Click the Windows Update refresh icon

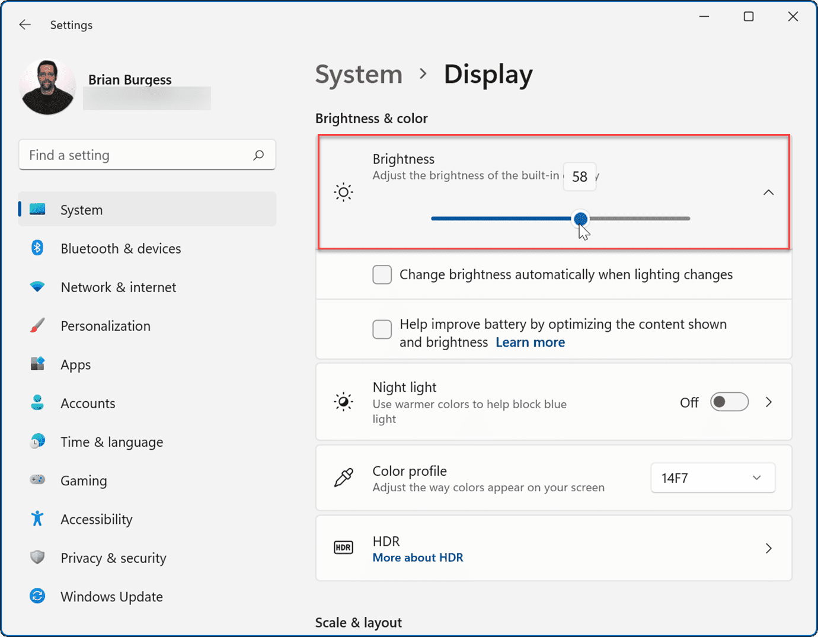pyautogui.click(x=37, y=596)
